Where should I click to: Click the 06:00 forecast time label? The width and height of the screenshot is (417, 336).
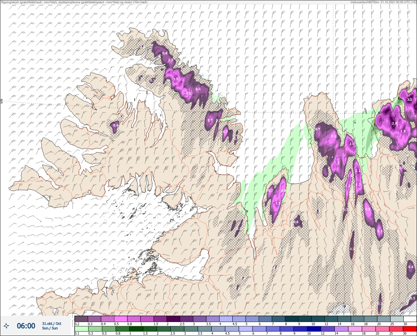[26, 326]
